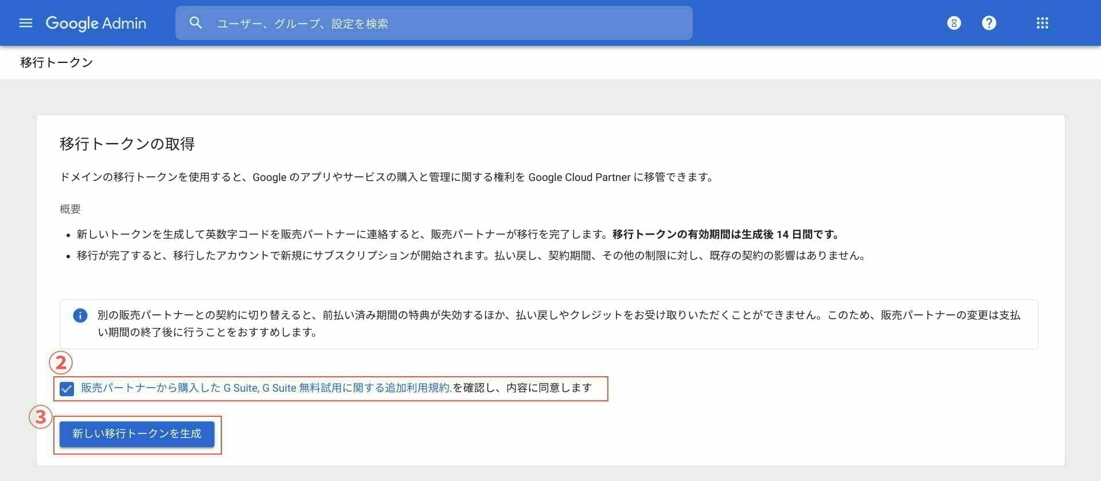Click the Google Cloud Partner description sentence

point(388,177)
